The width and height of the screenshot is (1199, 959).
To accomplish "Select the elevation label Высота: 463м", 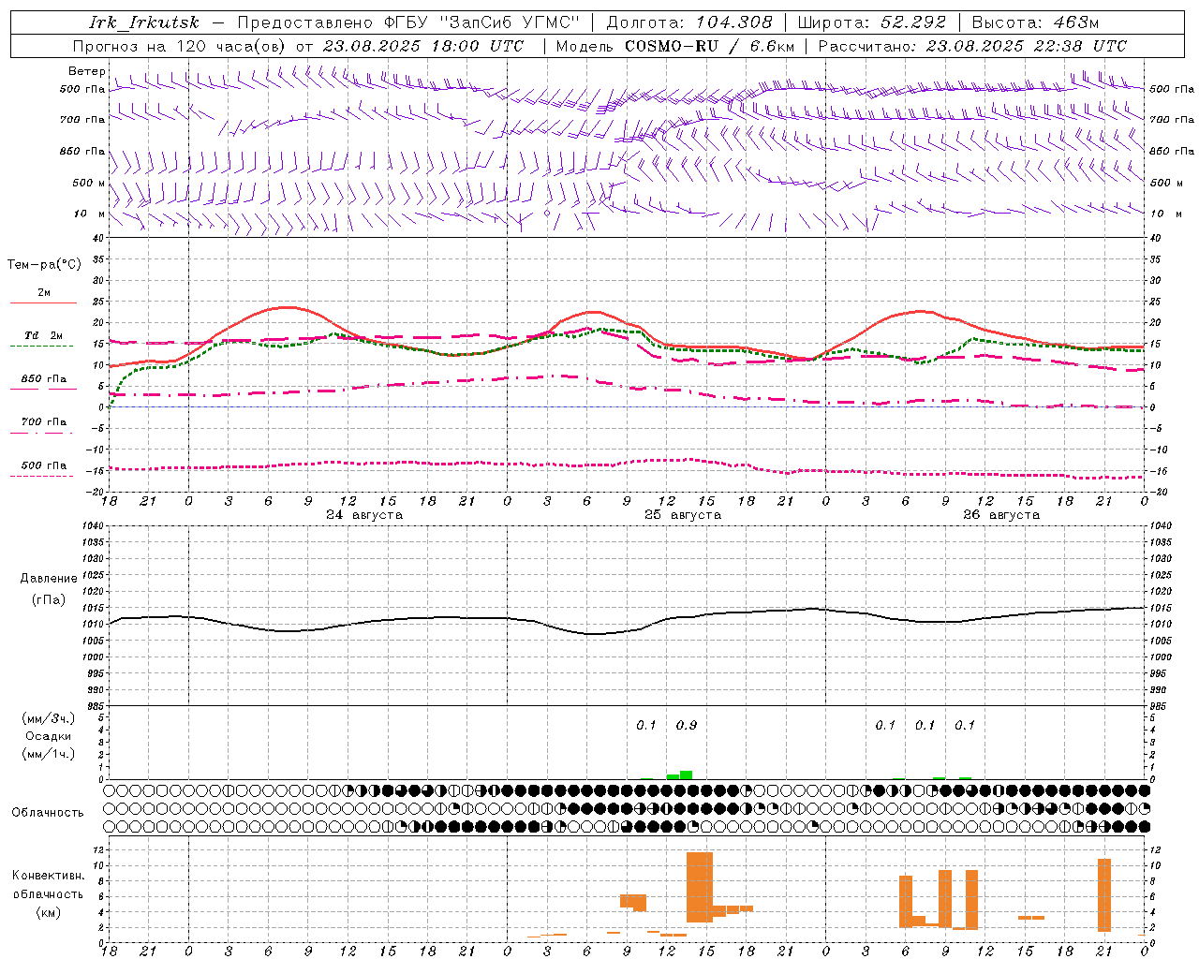I will click(x=1035, y=22).
